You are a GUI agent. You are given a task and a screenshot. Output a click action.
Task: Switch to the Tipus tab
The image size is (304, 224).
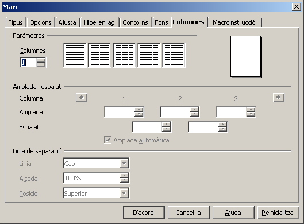pos(16,22)
